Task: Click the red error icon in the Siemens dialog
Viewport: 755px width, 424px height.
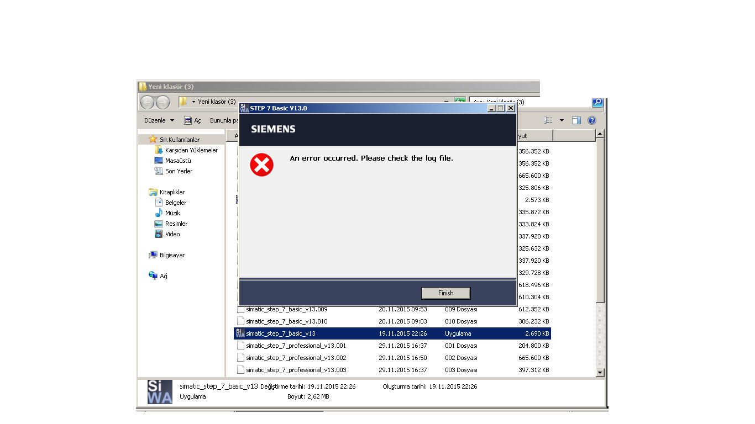Action: pos(261,165)
